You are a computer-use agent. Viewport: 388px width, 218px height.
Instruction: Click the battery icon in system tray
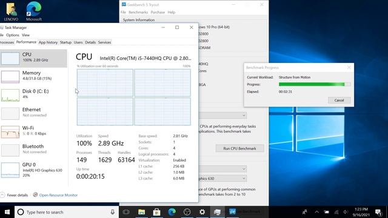(x=326, y=212)
